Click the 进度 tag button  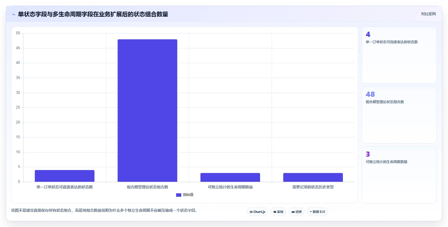[296, 212]
